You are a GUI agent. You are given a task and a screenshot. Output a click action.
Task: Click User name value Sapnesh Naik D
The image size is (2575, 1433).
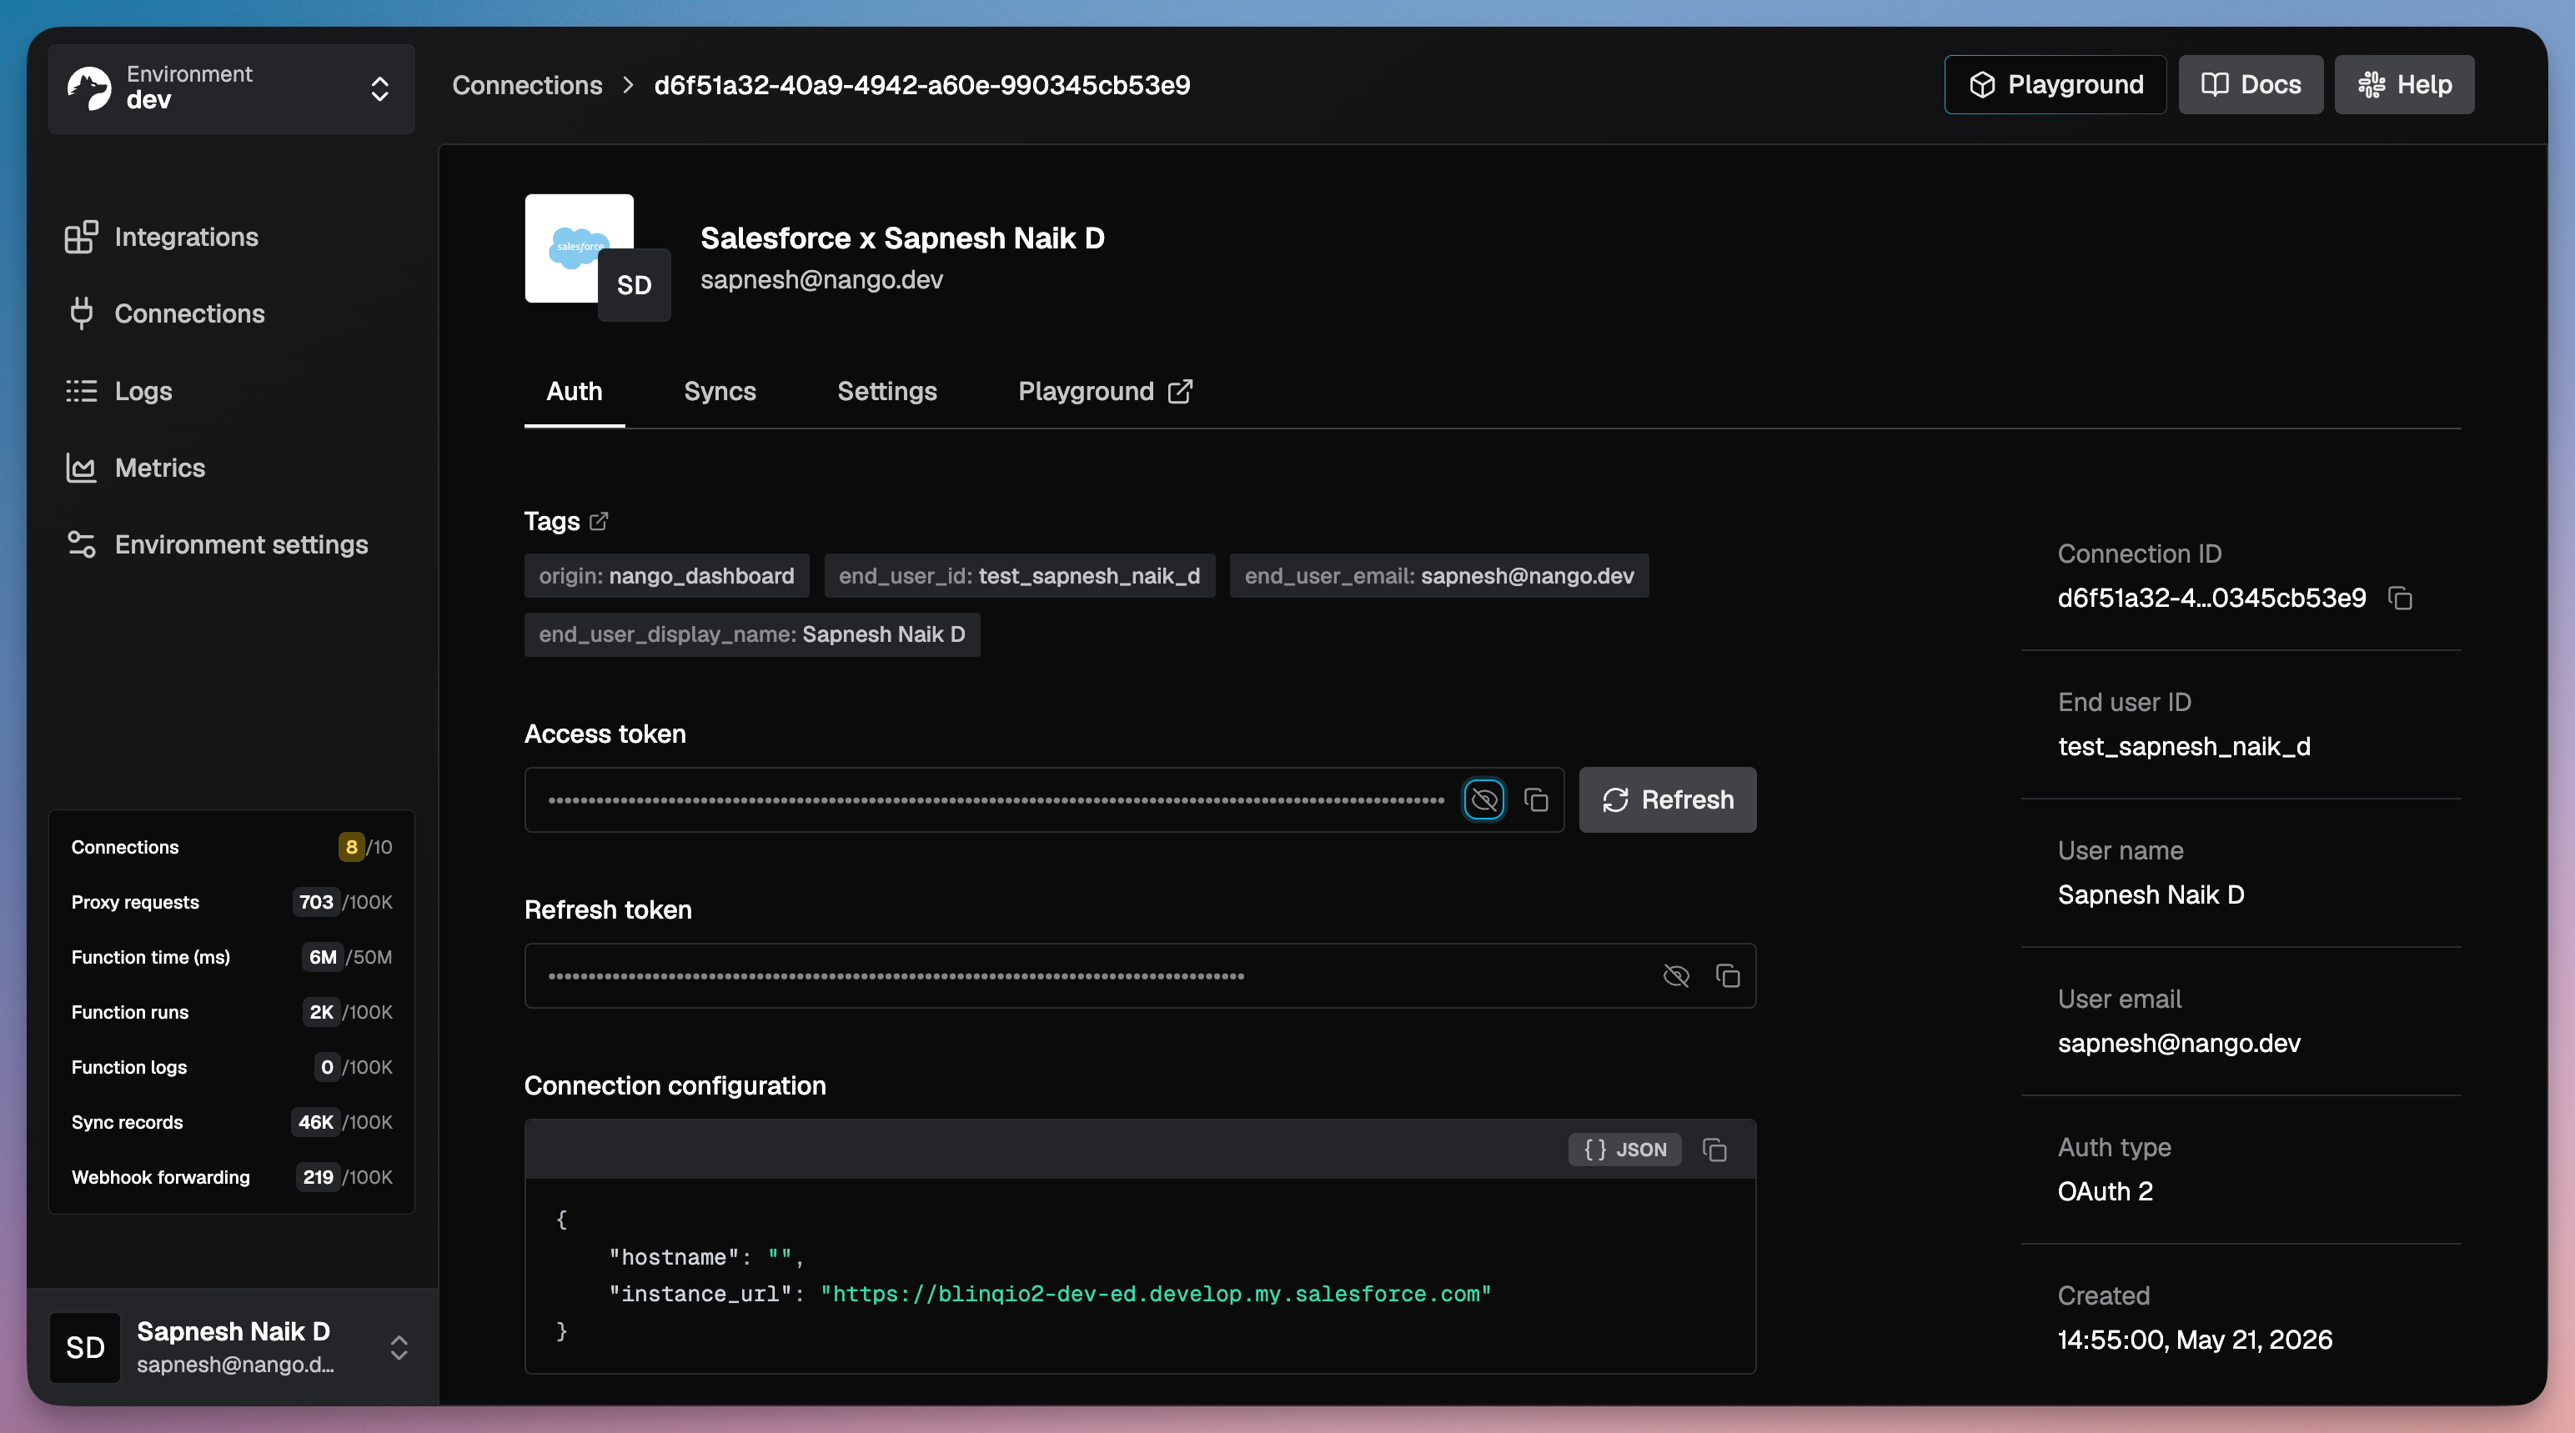pyautogui.click(x=2151, y=895)
